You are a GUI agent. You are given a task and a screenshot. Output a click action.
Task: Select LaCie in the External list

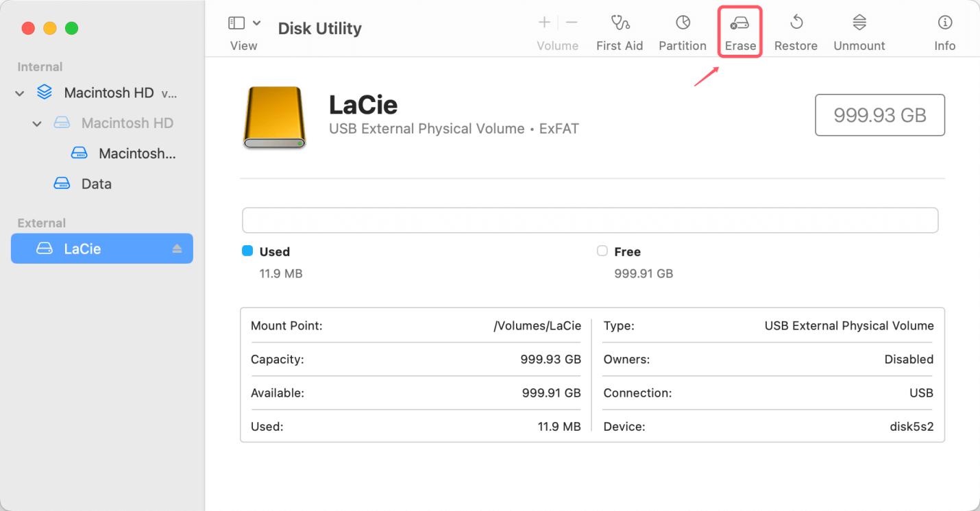(82, 249)
